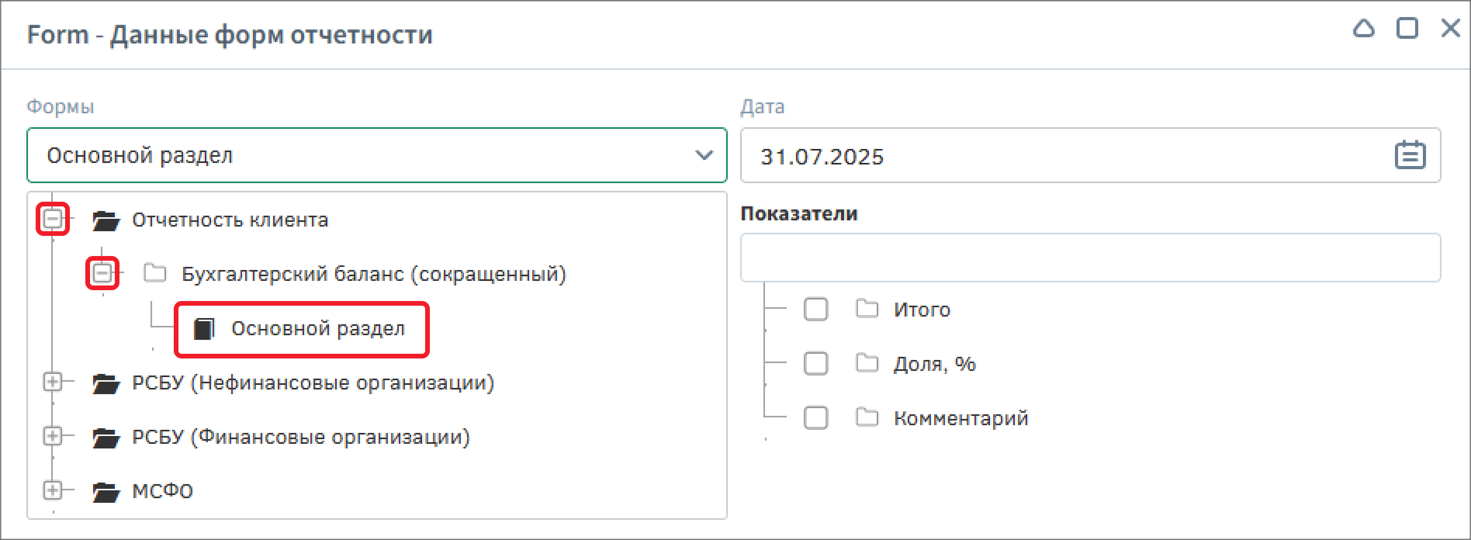Enable the Доля, % checkbox

coord(815,364)
